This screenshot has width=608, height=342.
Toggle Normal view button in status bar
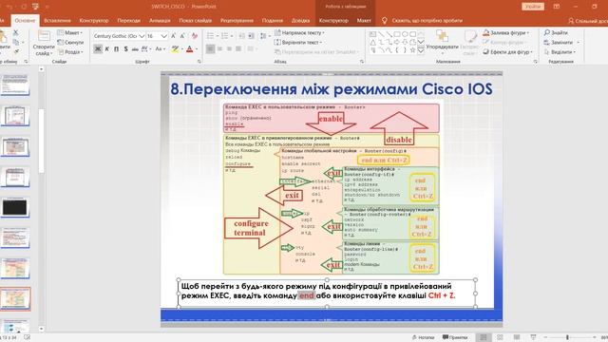484,337
